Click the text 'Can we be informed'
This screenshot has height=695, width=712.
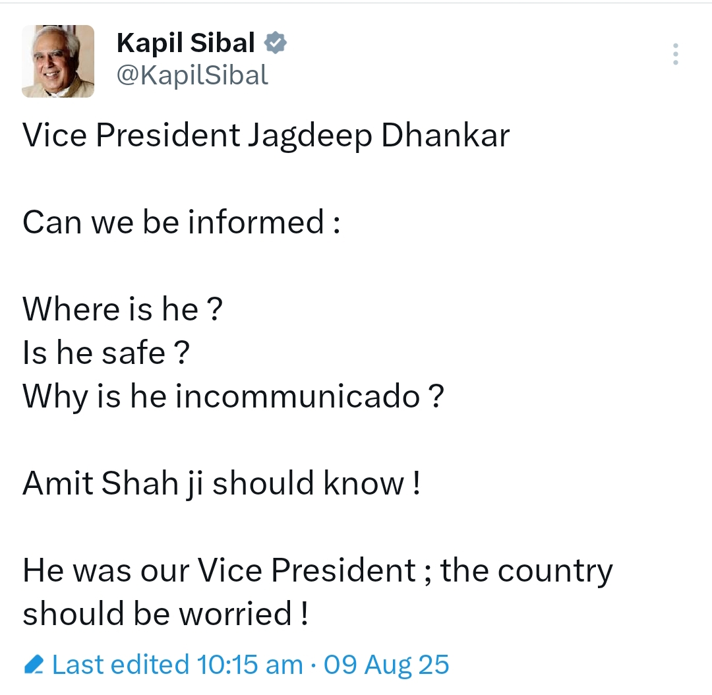tap(173, 222)
